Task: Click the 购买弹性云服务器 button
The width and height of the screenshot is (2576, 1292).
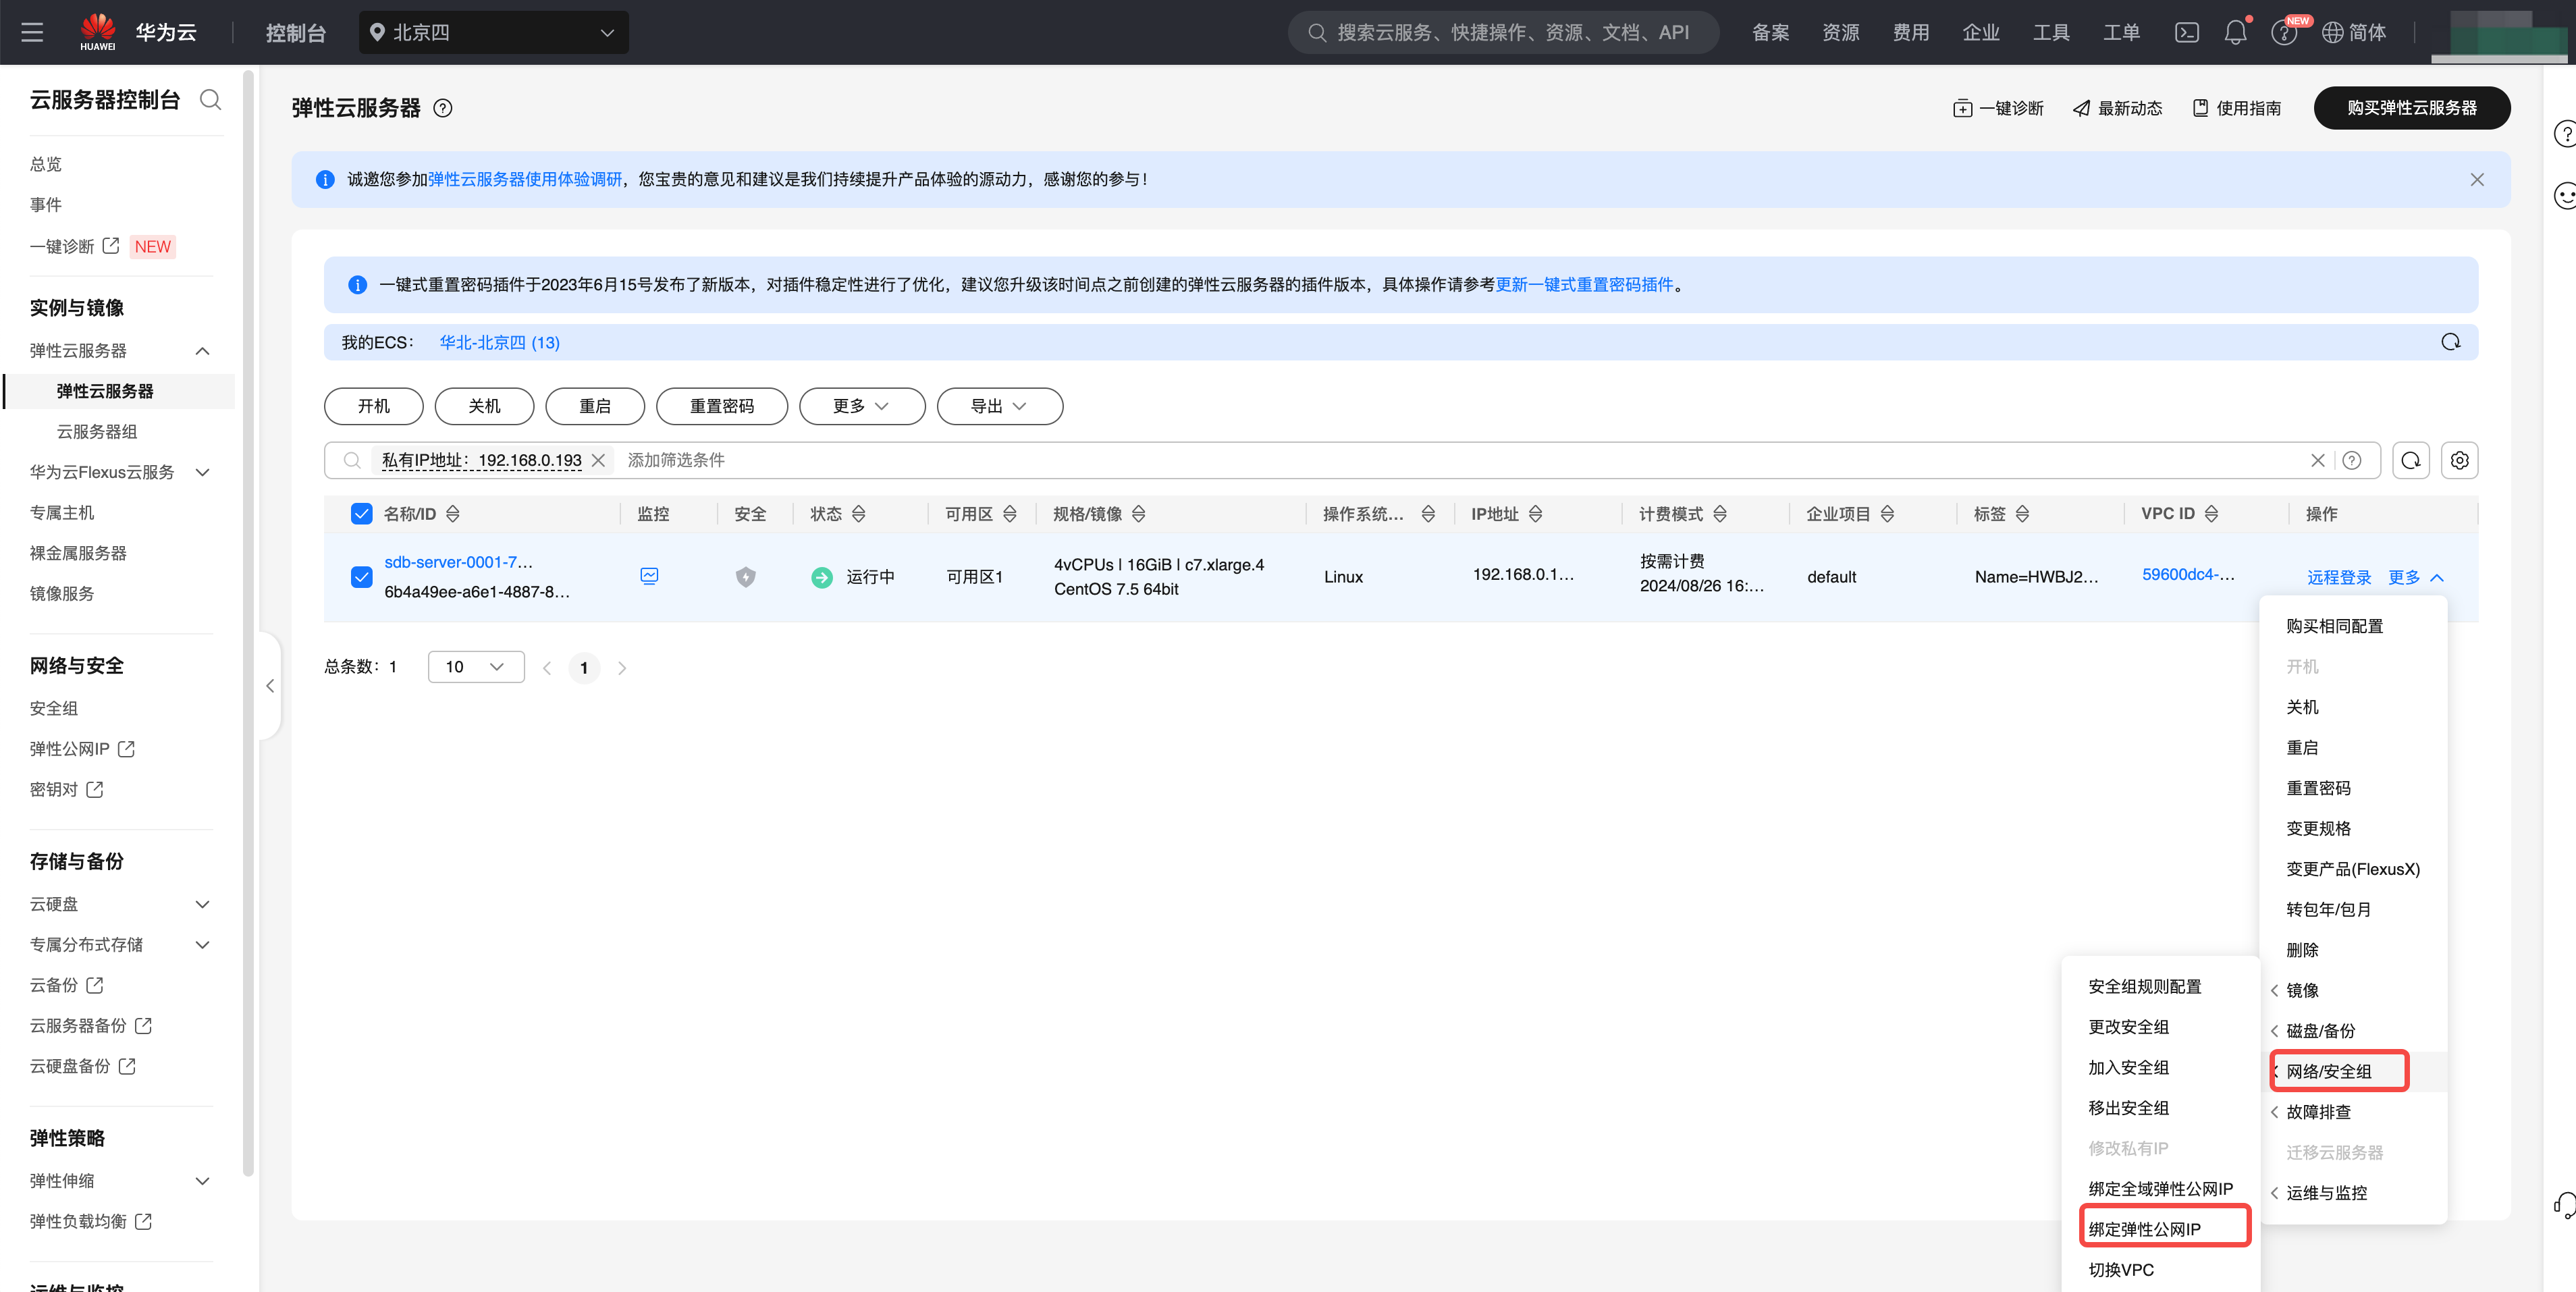Action: (2411, 108)
